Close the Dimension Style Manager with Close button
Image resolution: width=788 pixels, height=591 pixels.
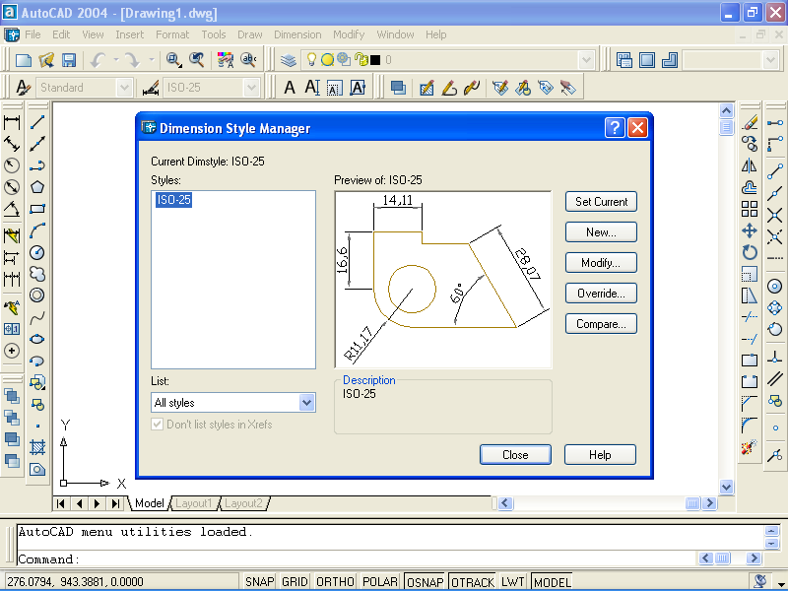pyautogui.click(x=515, y=455)
